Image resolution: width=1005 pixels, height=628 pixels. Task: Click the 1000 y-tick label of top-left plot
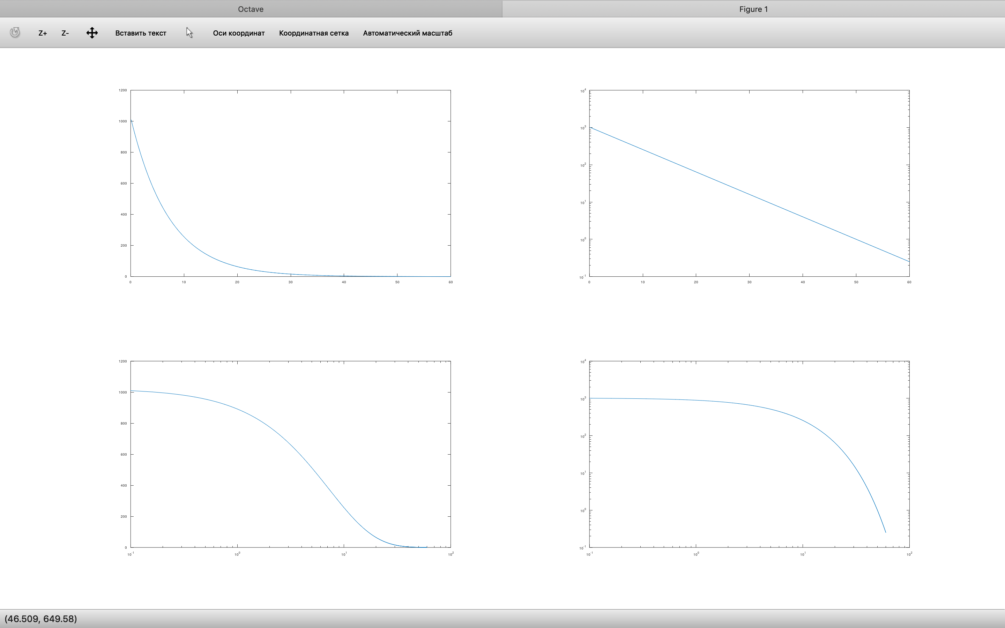coord(122,121)
